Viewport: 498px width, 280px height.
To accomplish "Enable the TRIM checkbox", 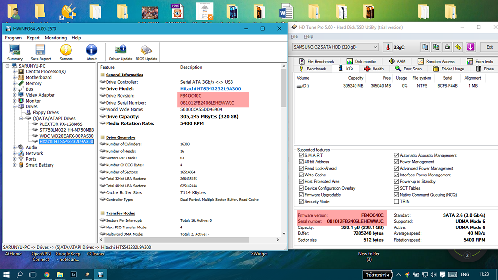I will (x=396, y=202).
